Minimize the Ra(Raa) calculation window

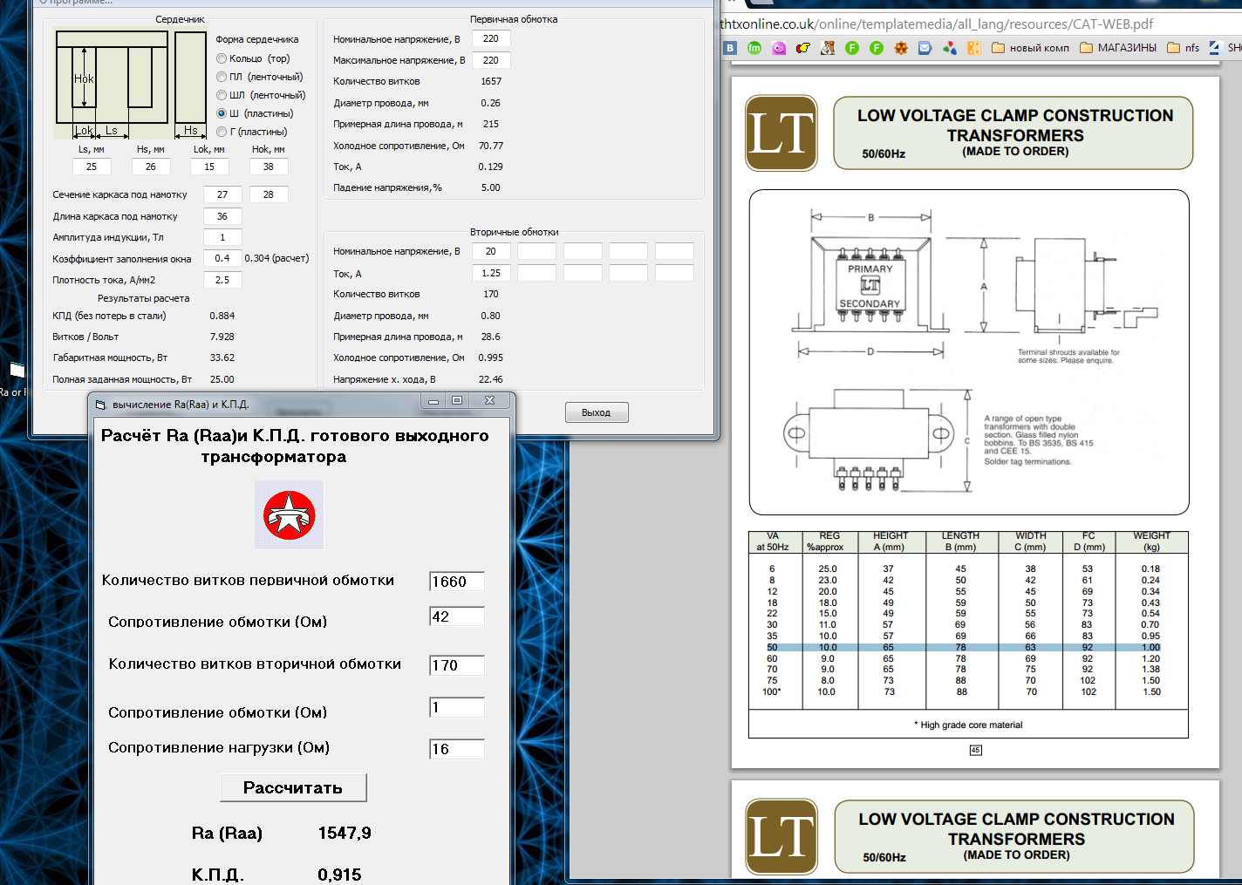pyautogui.click(x=433, y=400)
